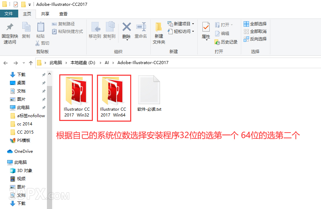Image resolution: width=321 pixels, height=209 pixels.
Task: Select OneDrive in the navigation pane
Action: [20, 151]
